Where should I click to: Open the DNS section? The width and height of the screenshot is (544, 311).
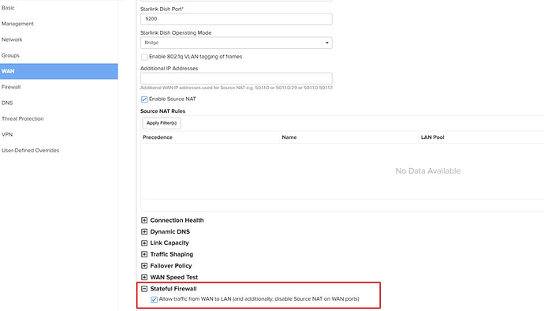(x=7, y=103)
